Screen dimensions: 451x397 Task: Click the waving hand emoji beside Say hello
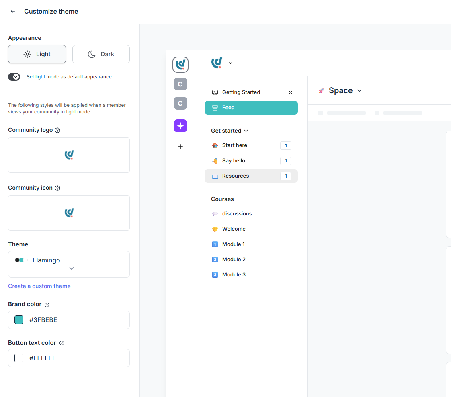[215, 161]
